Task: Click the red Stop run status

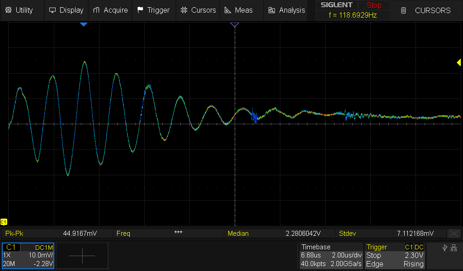Action: pos(374,5)
